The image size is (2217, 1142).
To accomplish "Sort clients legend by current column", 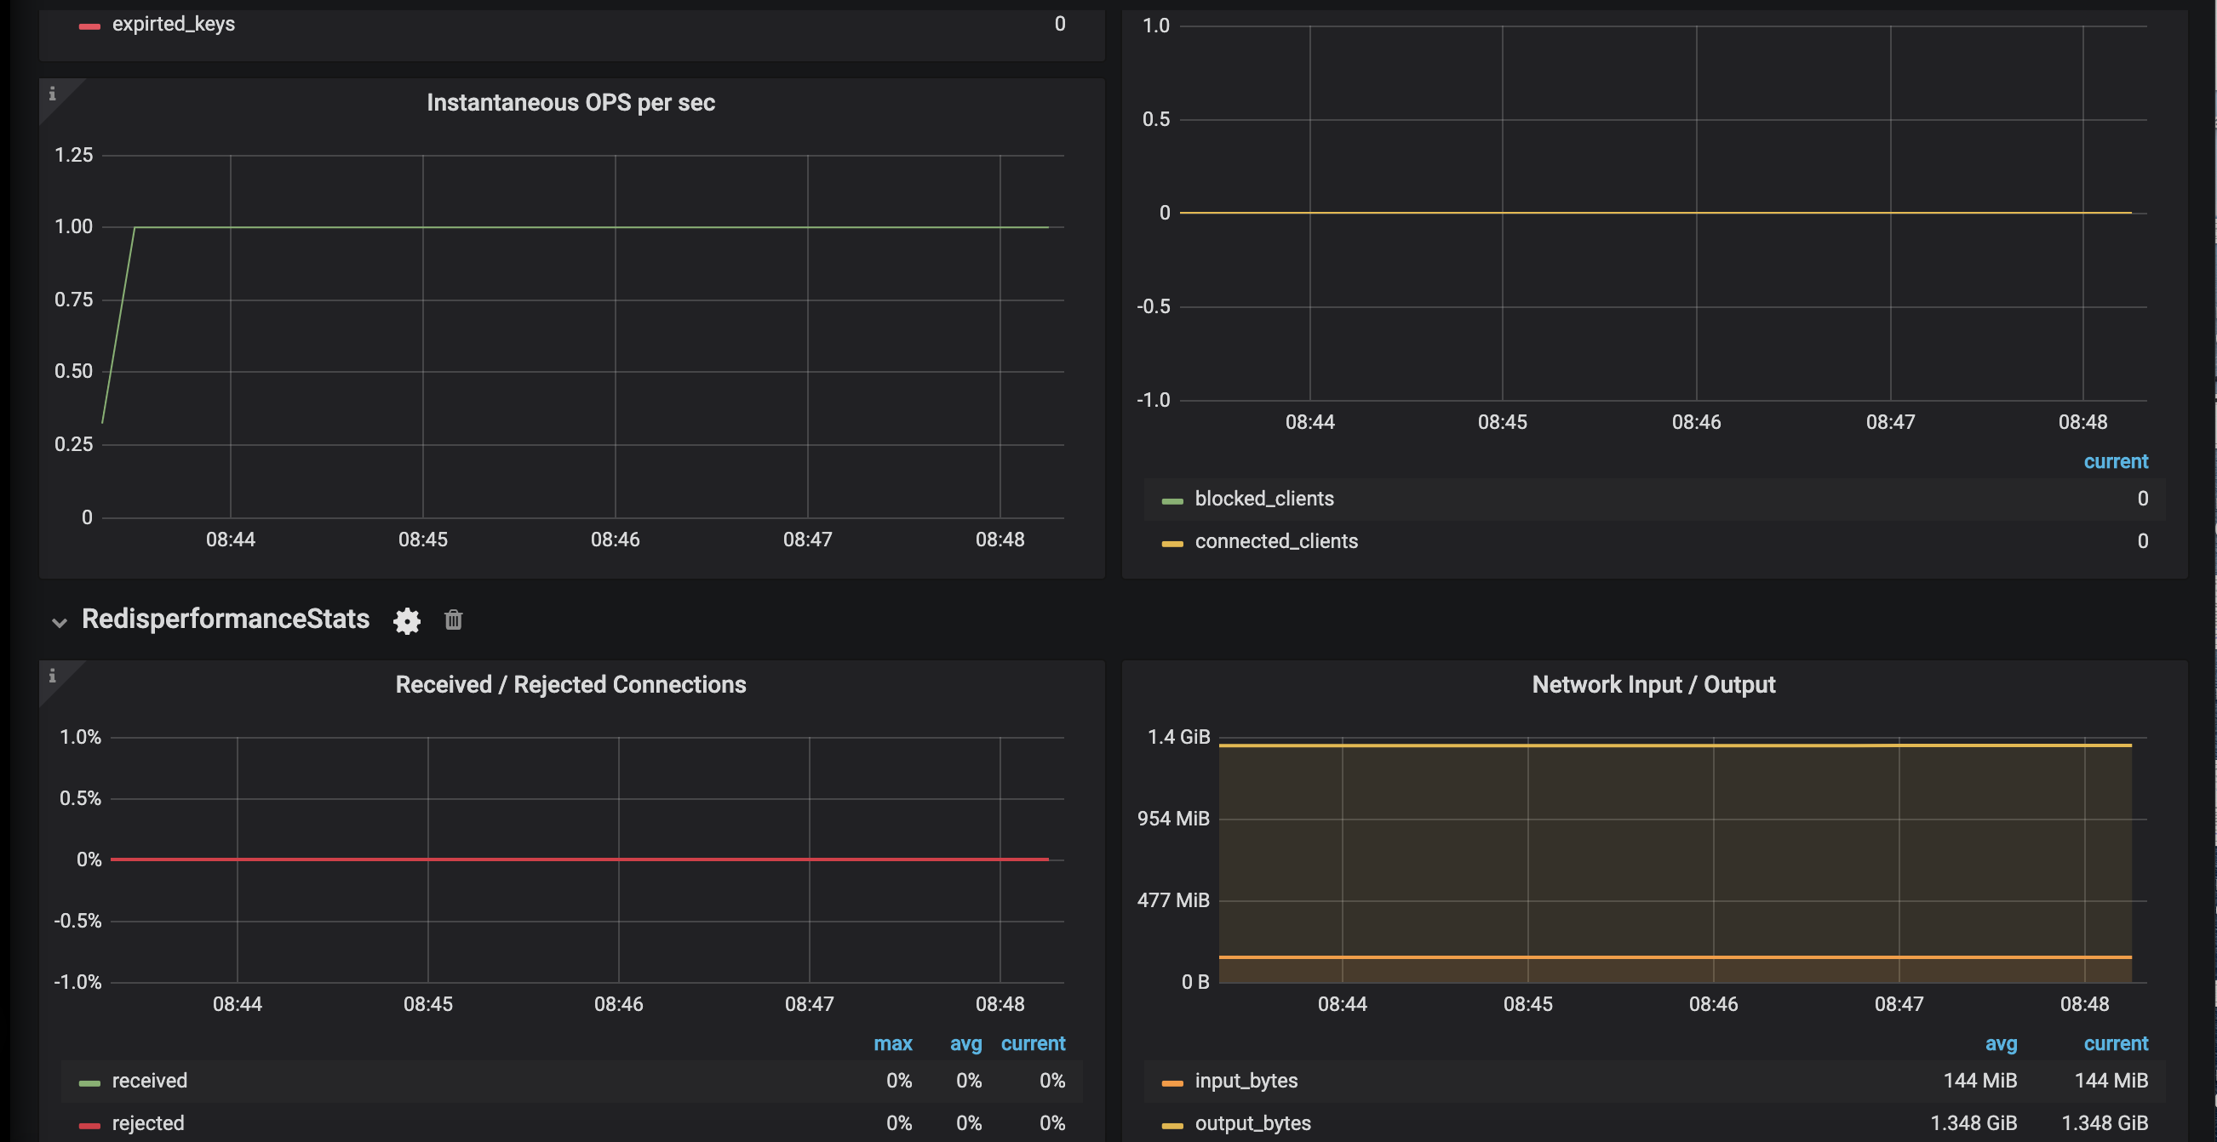I will coord(2115,462).
